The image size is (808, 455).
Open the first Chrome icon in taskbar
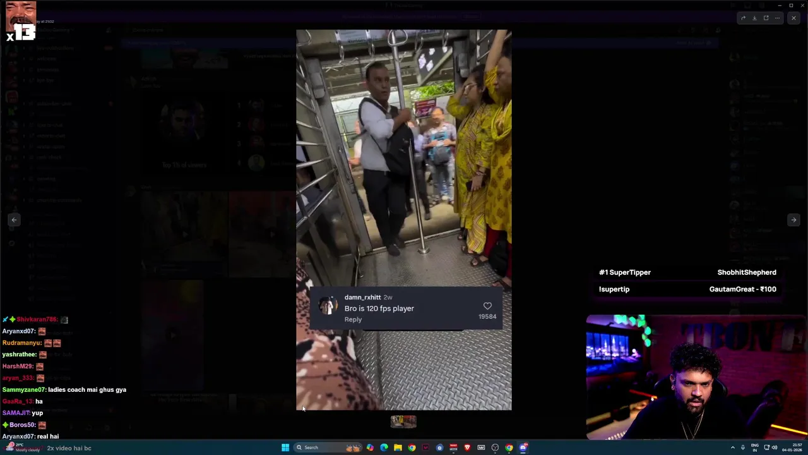click(x=412, y=447)
